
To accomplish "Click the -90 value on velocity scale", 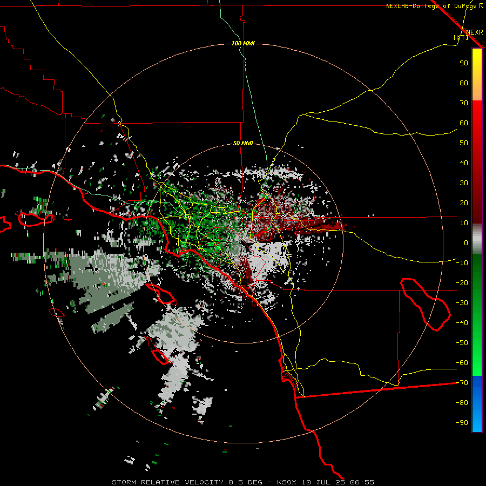I will (462, 423).
